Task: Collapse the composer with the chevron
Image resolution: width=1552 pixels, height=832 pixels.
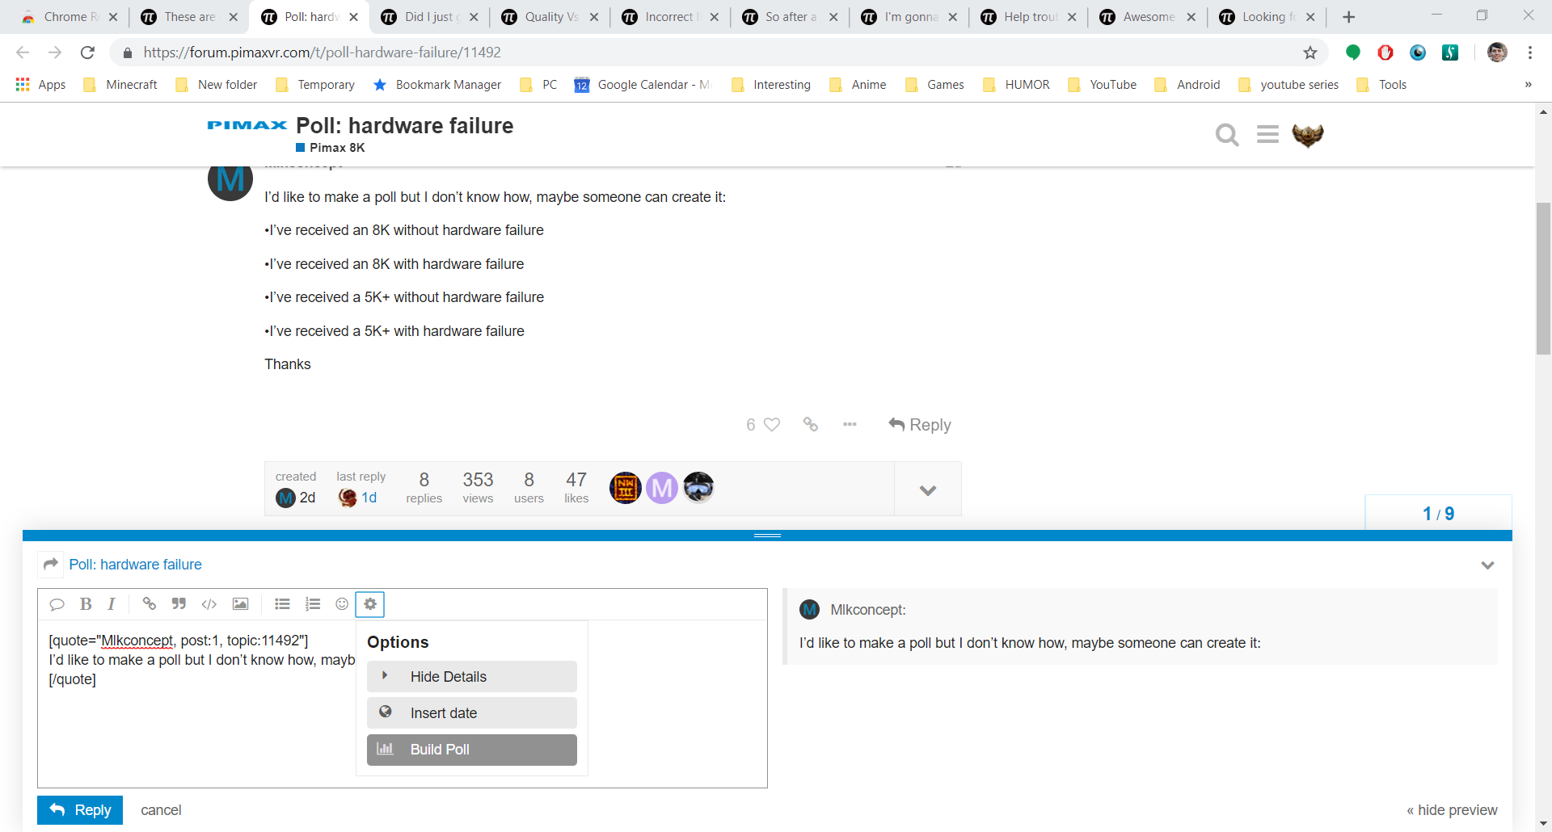Action: [x=1487, y=565]
